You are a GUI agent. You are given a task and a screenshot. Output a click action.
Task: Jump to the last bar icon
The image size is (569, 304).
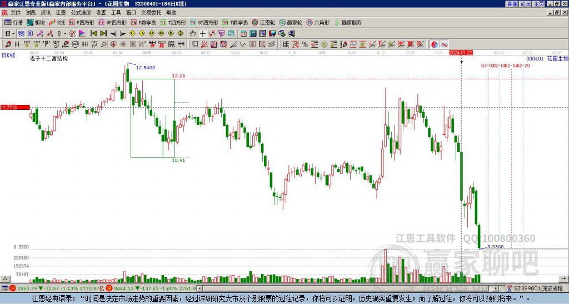click(x=103, y=34)
